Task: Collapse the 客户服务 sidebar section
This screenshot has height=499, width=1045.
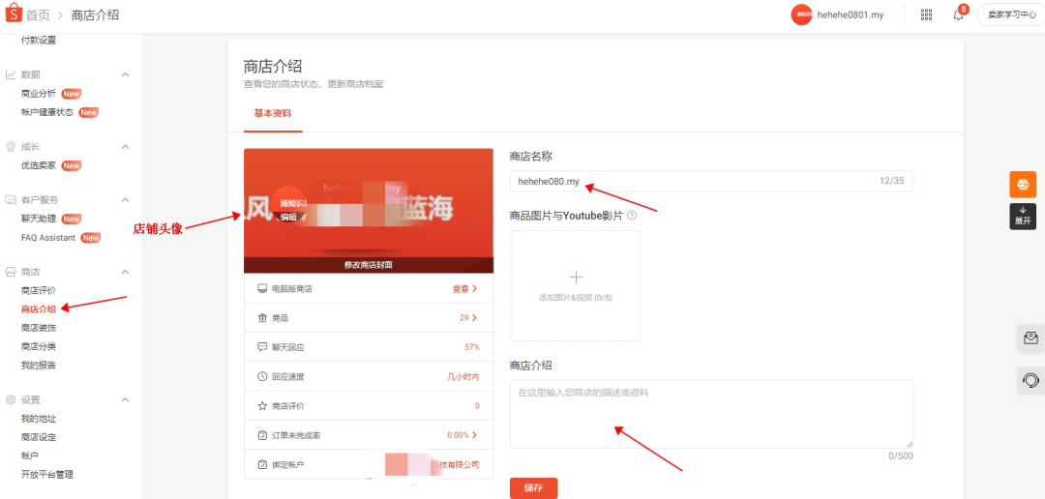Action: 125,200
